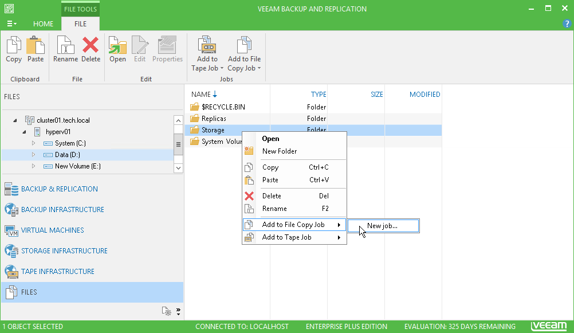The height and width of the screenshot is (333, 574).
Task: Select the Storage folder row
Action: (x=313, y=130)
